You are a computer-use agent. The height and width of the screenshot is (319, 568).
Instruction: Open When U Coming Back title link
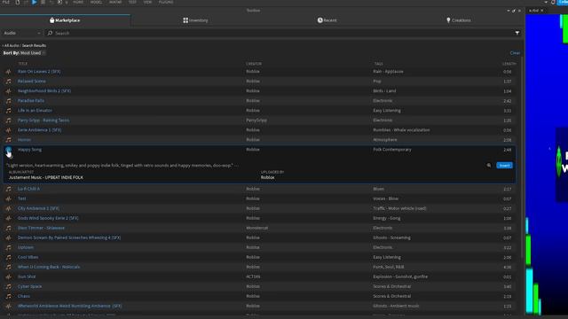(49, 267)
